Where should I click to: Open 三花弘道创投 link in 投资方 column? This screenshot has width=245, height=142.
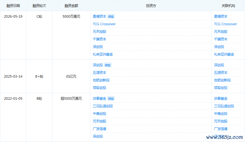(x=103, y=106)
